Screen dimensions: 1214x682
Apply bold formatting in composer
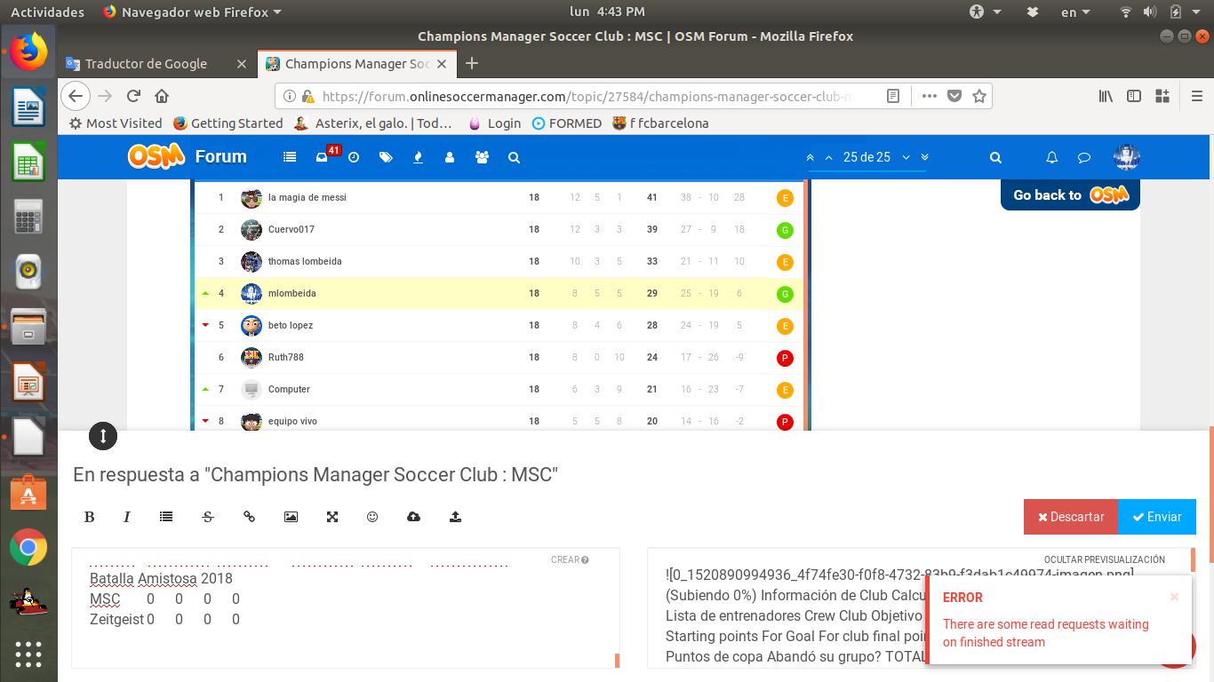(89, 517)
